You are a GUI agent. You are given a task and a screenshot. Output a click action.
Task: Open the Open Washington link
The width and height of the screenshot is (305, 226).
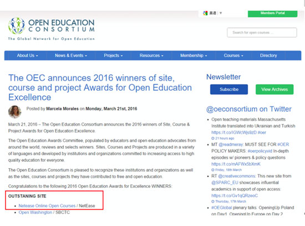click(35, 212)
